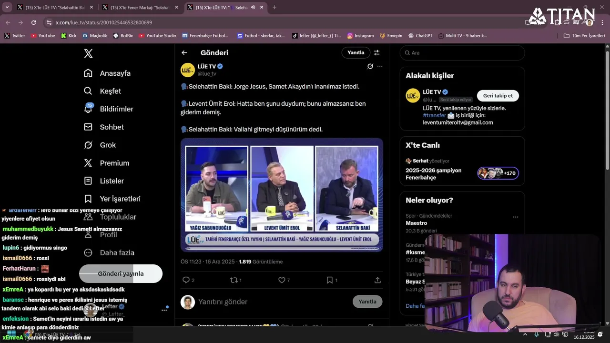Open YouTube Studio bookmark
Image resolution: width=610 pixels, height=343 pixels.
click(x=157, y=36)
